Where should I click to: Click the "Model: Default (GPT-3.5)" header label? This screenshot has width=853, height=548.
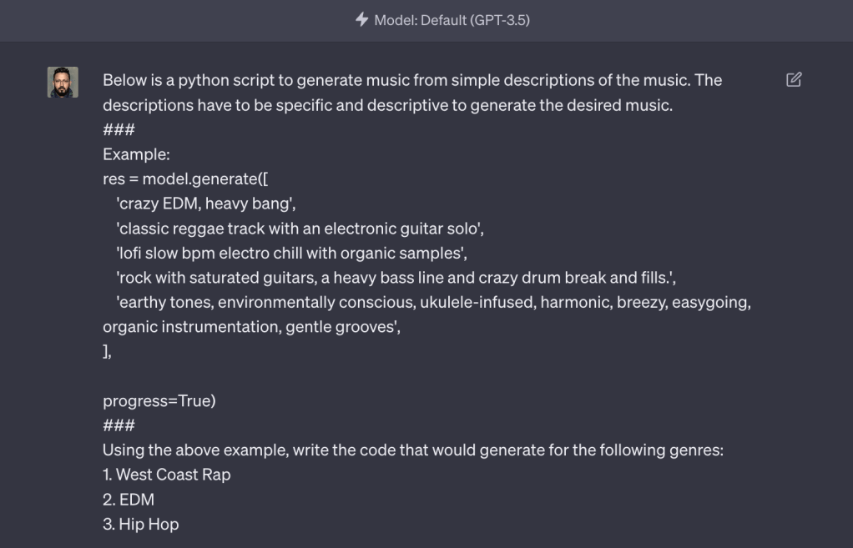tap(452, 20)
